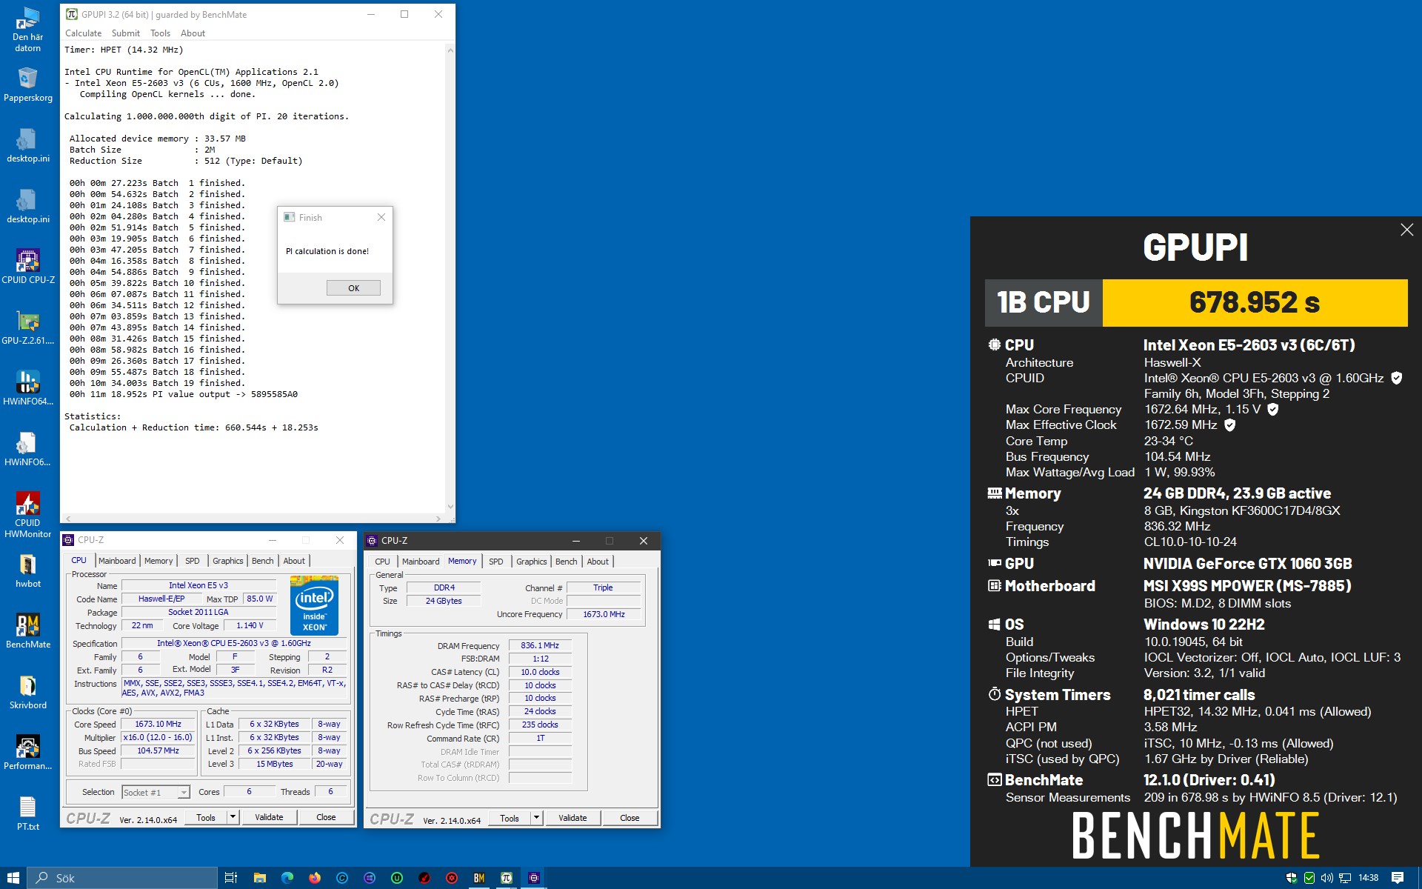This screenshot has width=1422, height=889.
Task: Click the Core Speed value 1673.10 MHz
Action: pos(158,724)
